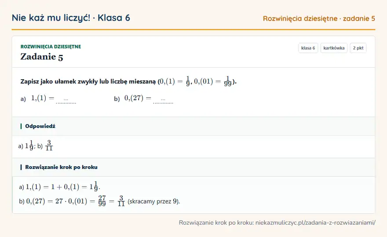This screenshot has height=237, width=387.
Task: Click the solution line 'b) 0,(27) = 27 · 0,(01)'
Action: [x=99, y=201]
